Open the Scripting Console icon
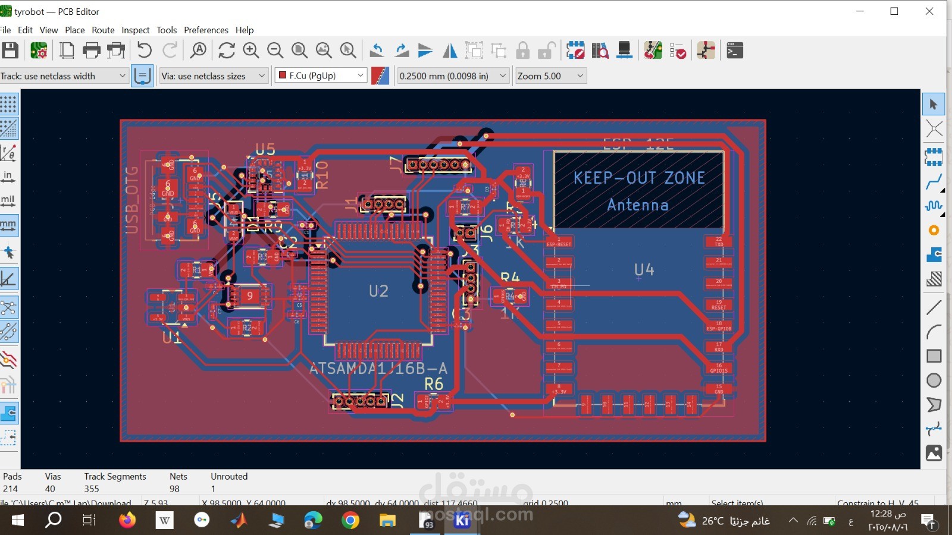Viewport: 952px width, 535px height. 735,51
